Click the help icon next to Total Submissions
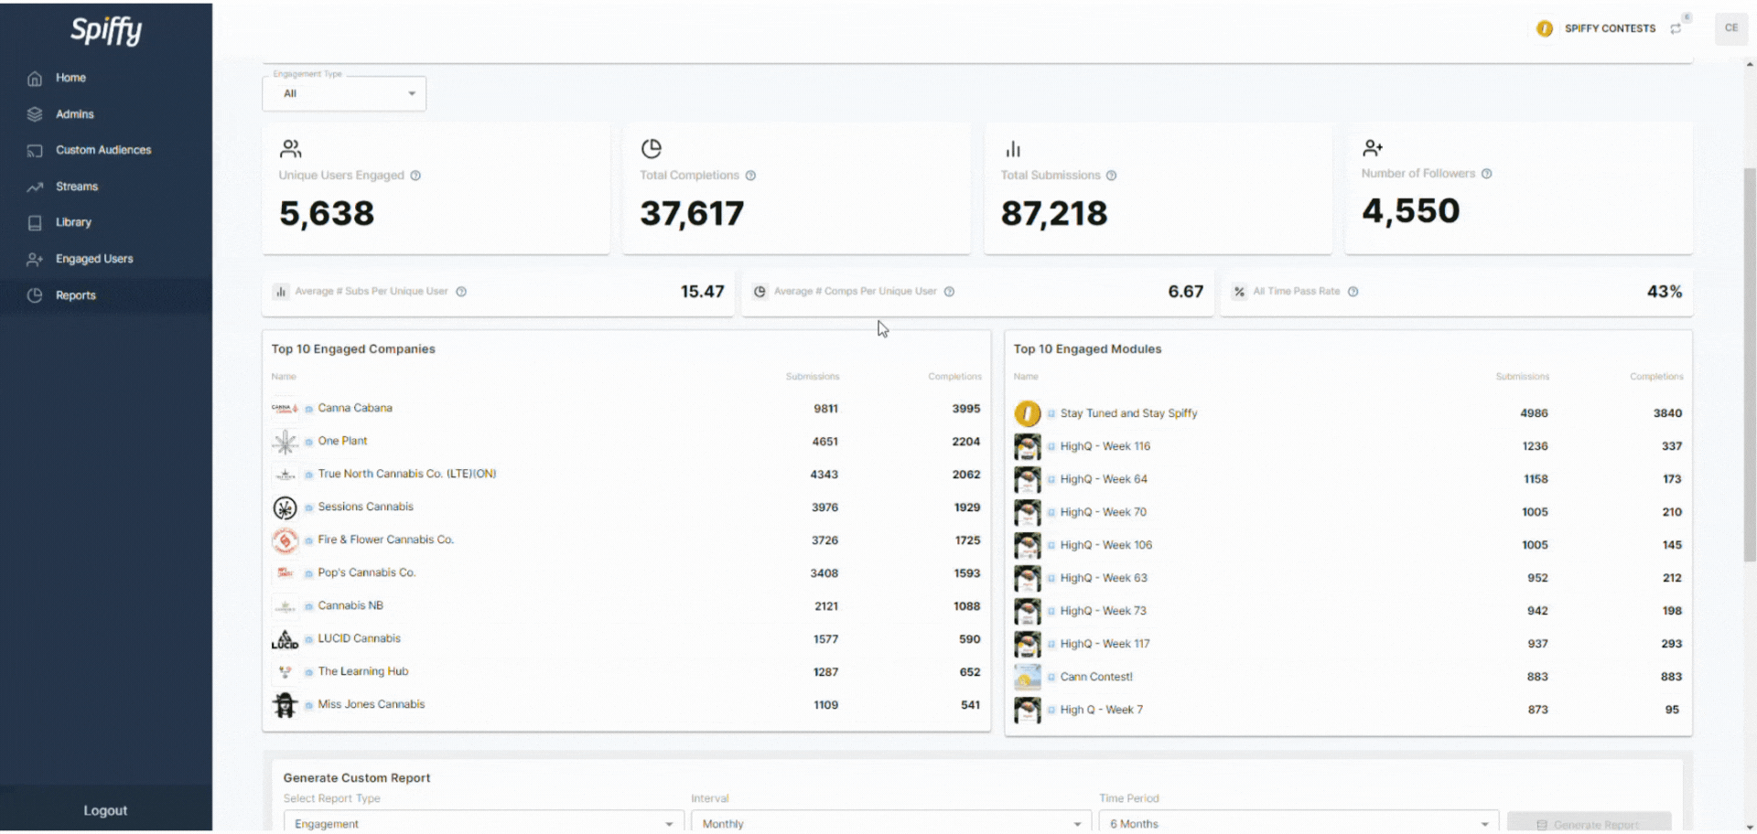This screenshot has width=1757, height=834. tap(1111, 176)
